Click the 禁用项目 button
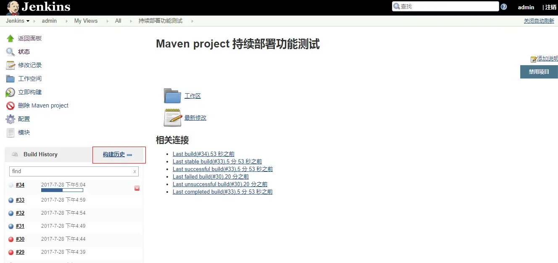The width and height of the screenshot is (558, 263). [539, 72]
